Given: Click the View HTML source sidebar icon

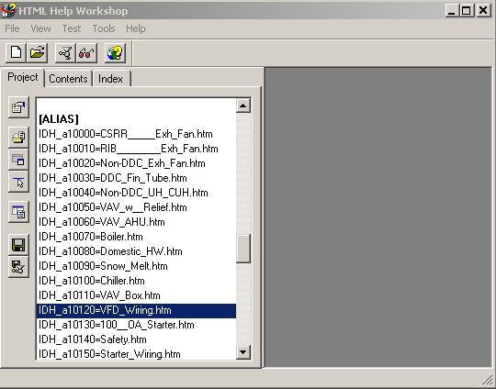Looking at the screenshot, I should coord(18,211).
